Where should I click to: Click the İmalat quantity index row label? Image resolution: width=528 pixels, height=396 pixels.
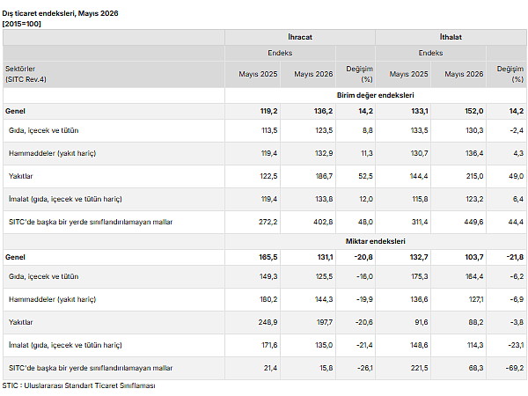coord(65,345)
